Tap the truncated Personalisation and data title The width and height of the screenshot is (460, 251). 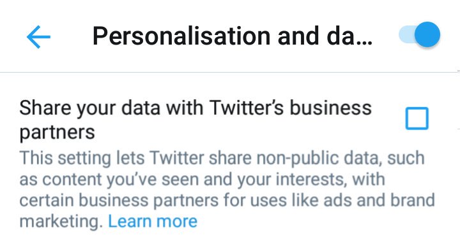pos(233,36)
